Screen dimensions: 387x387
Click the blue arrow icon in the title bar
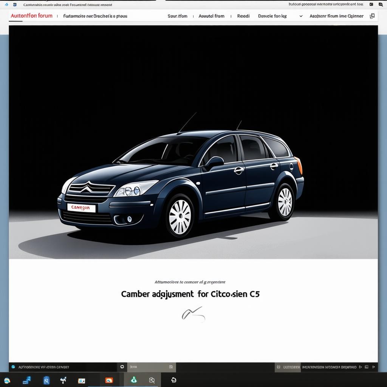pos(6,5)
